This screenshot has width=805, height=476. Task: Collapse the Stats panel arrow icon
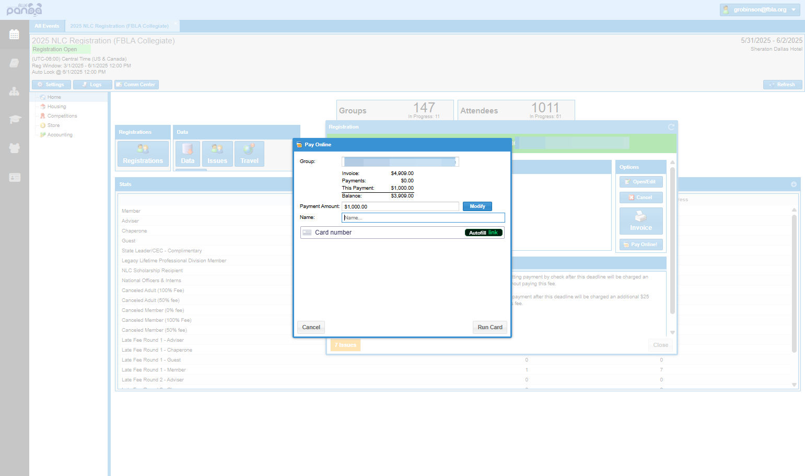(794, 184)
